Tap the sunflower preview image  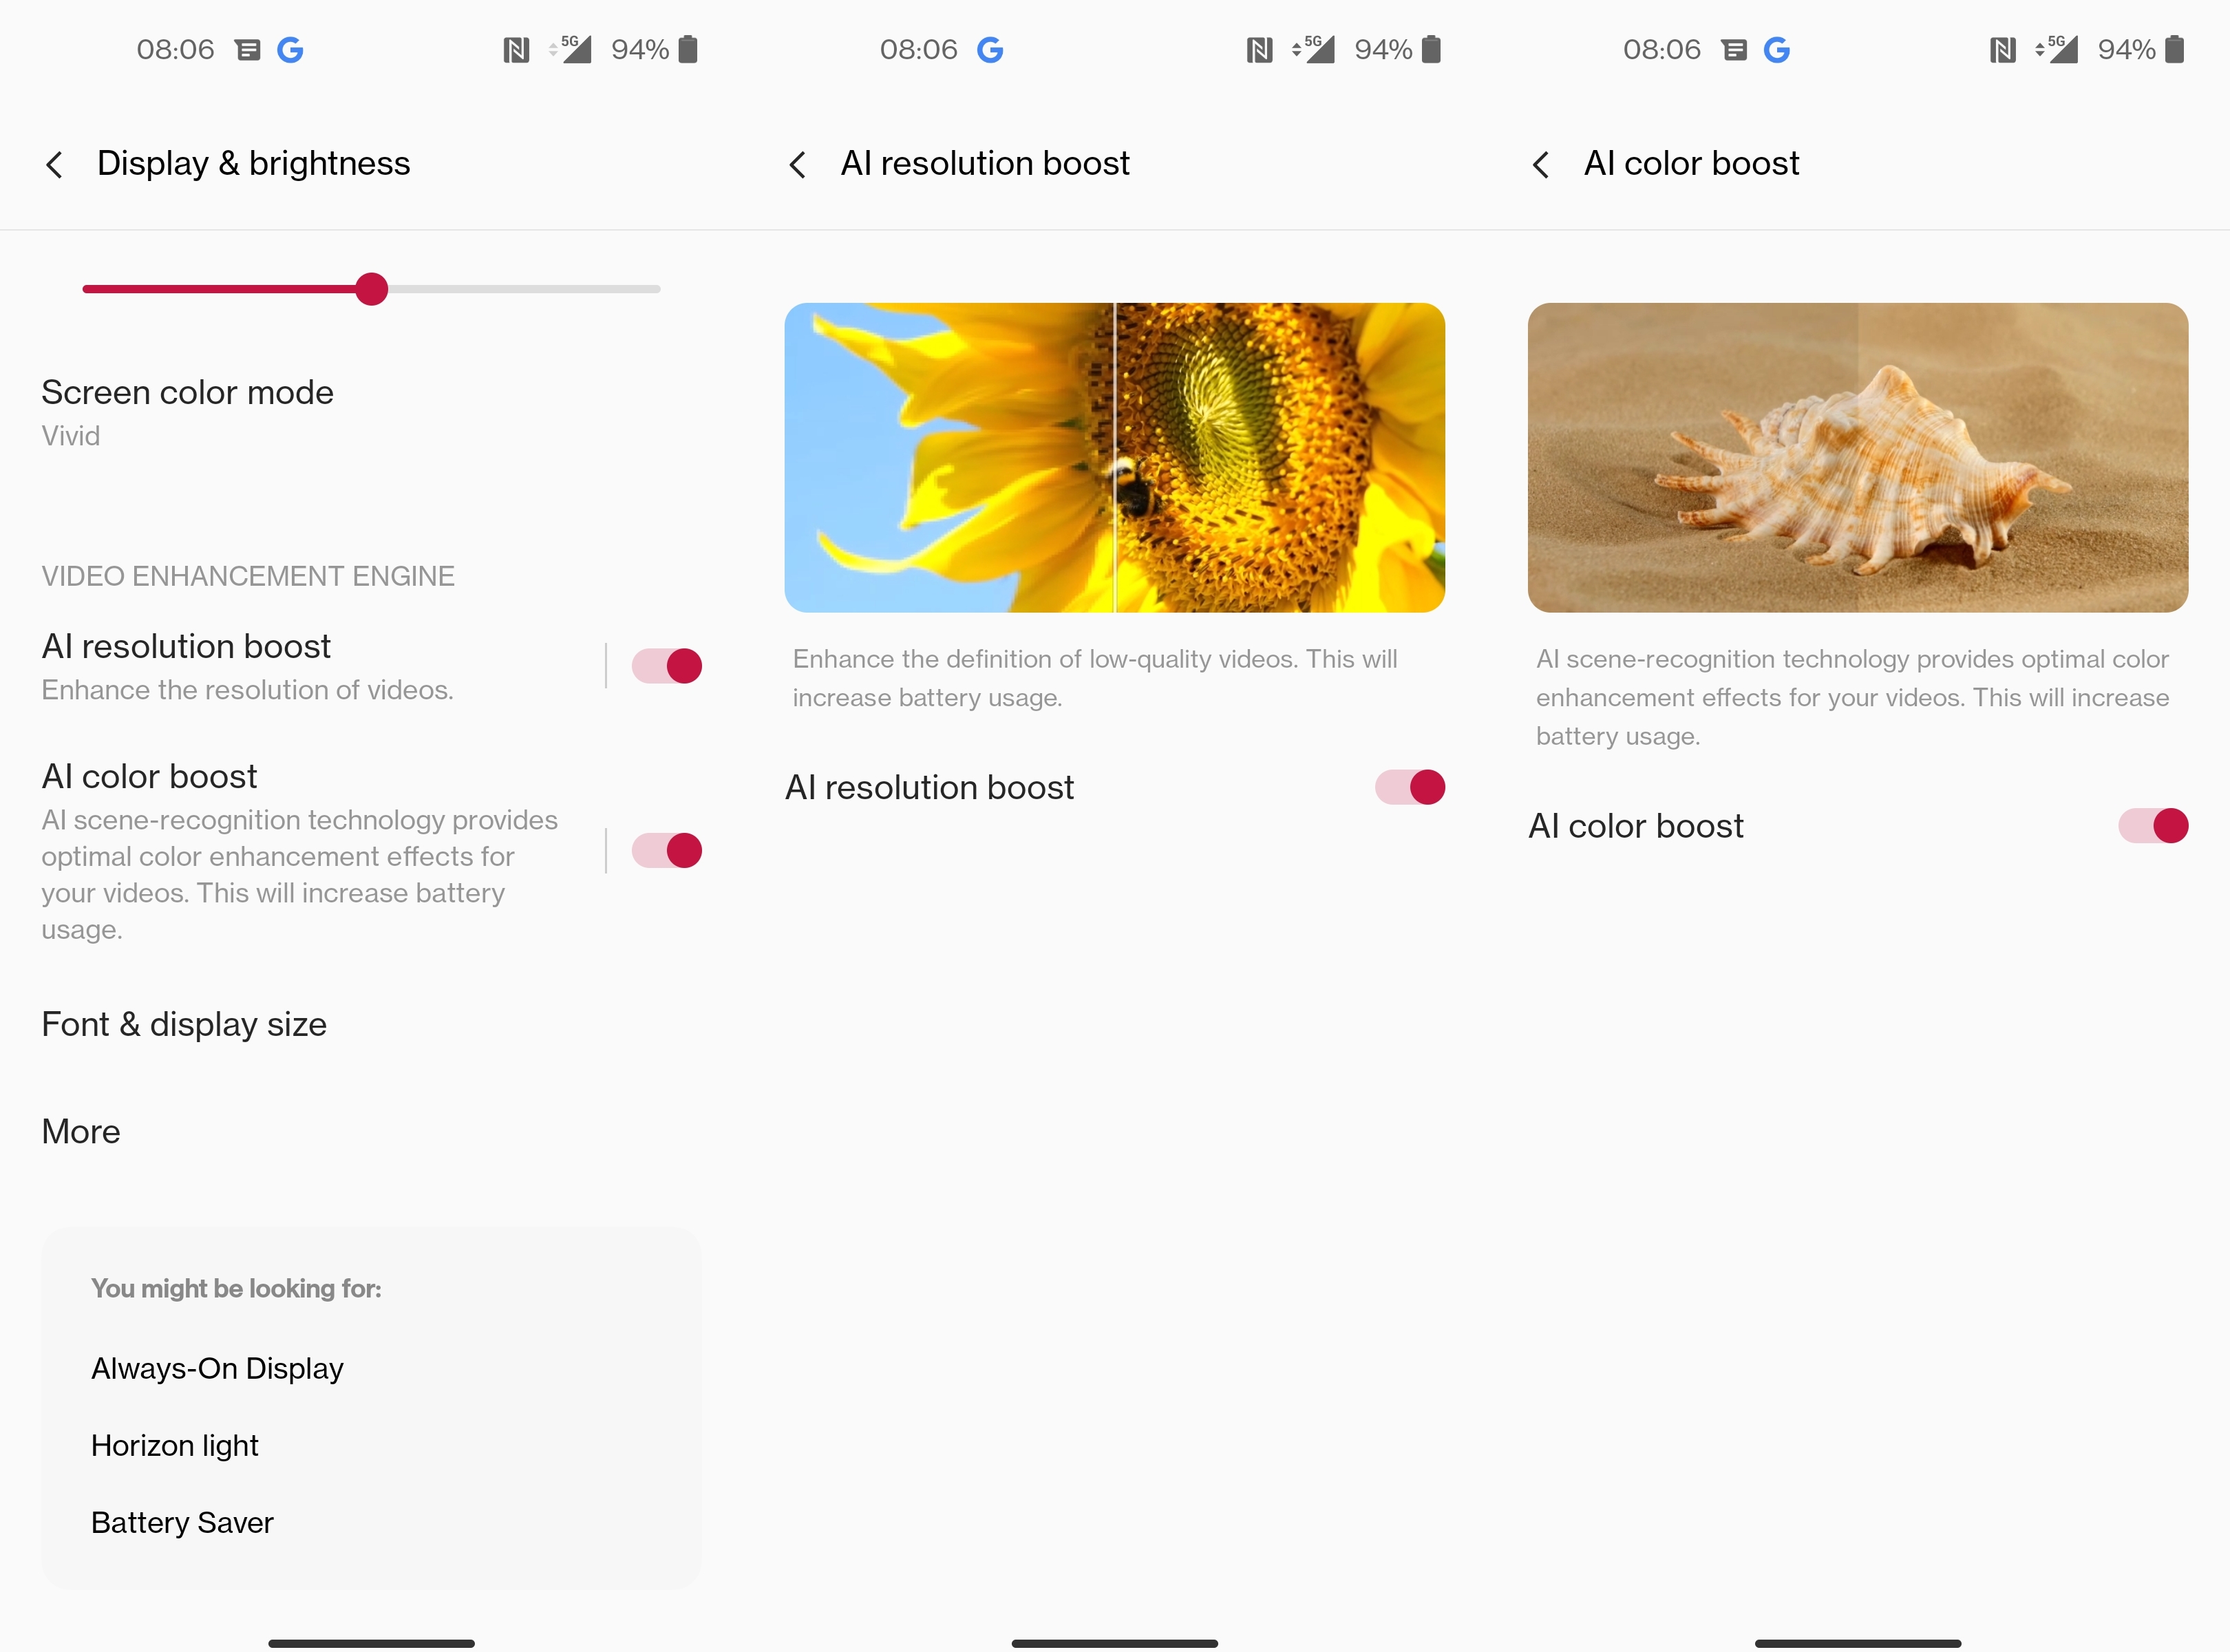tap(1114, 458)
